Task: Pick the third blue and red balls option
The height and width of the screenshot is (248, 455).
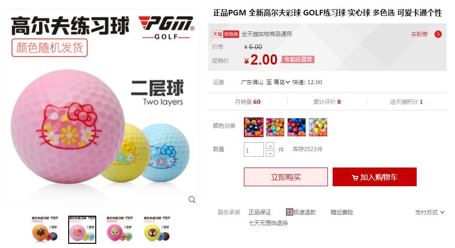Action: point(297,127)
